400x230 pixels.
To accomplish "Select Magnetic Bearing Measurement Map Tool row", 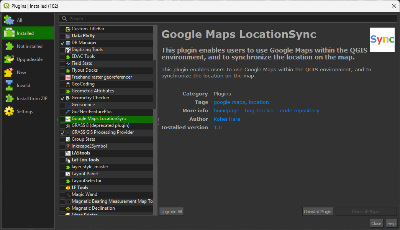I will (x=107, y=201).
